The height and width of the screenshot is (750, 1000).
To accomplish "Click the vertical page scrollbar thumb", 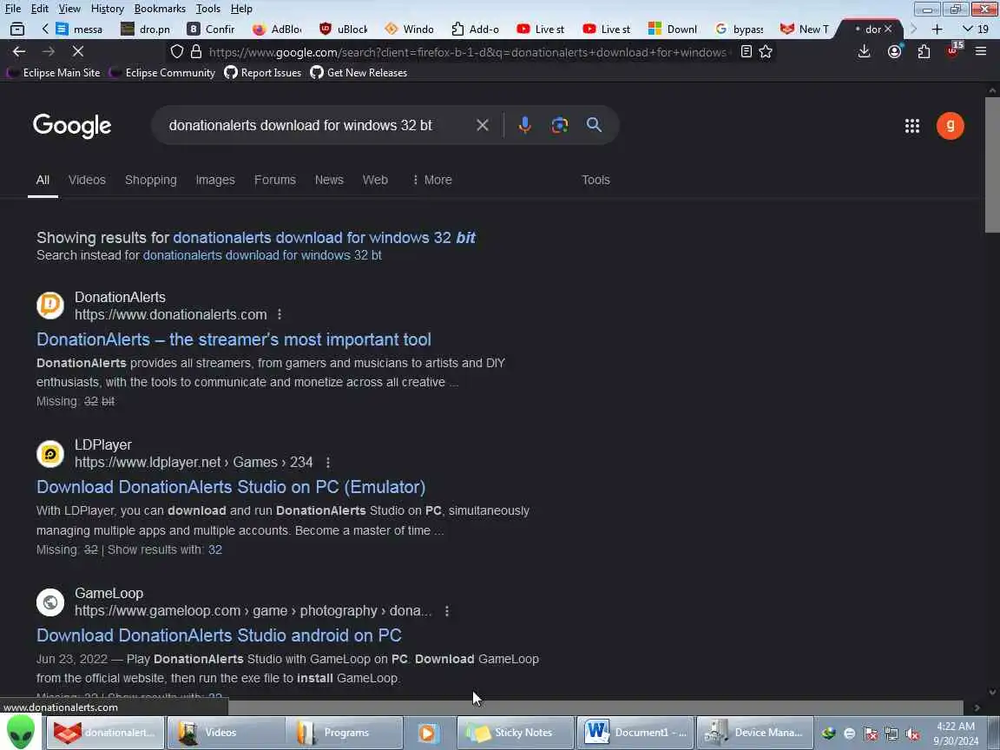I will click(x=992, y=166).
